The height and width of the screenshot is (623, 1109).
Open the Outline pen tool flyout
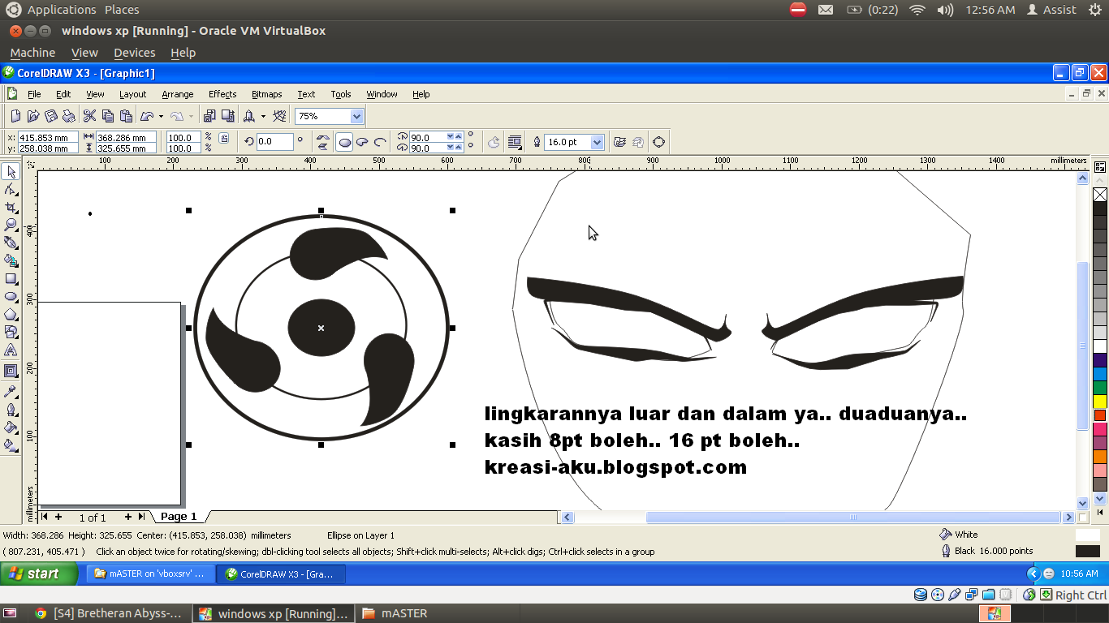(x=11, y=410)
